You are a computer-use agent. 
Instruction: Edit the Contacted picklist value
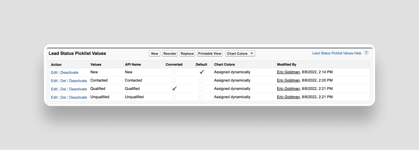point(54,81)
